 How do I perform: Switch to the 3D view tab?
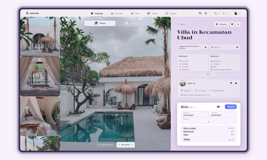tap(131, 23)
